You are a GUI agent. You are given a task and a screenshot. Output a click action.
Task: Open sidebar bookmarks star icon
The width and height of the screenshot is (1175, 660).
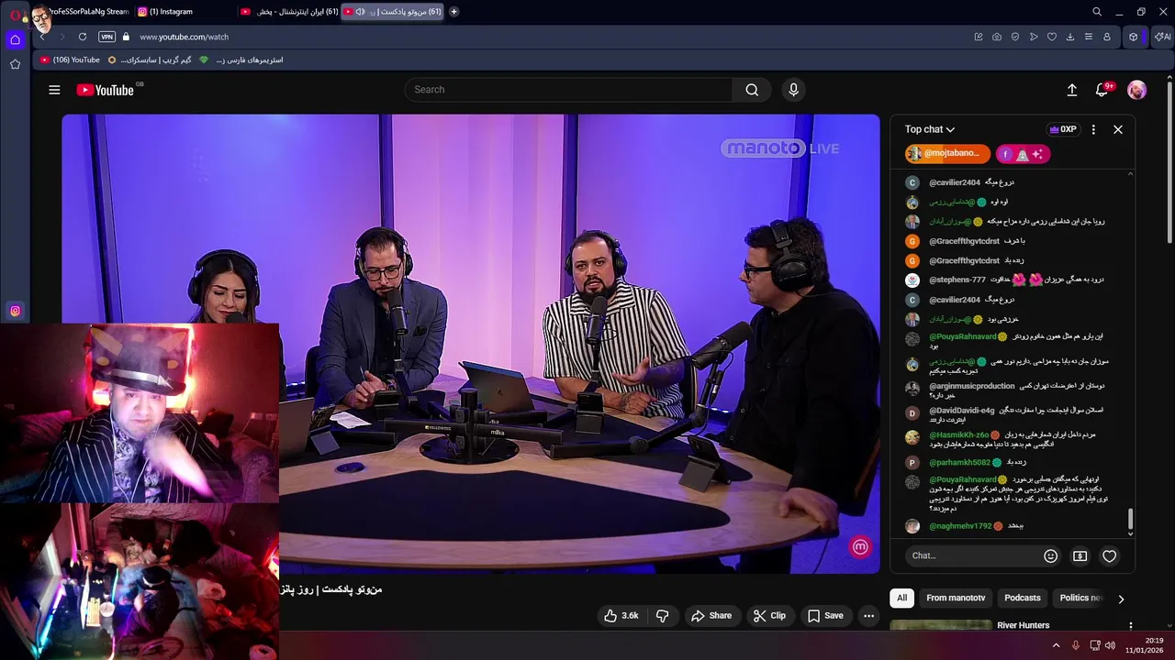pyautogui.click(x=15, y=64)
